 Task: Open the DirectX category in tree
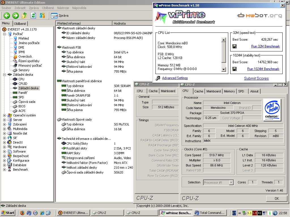(15, 142)
